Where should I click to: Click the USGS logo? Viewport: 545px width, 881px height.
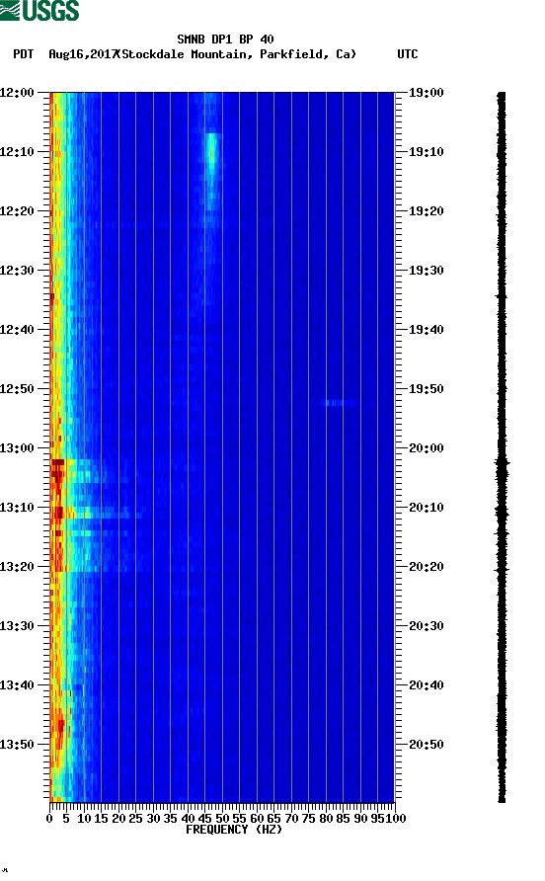pos(39,10)
